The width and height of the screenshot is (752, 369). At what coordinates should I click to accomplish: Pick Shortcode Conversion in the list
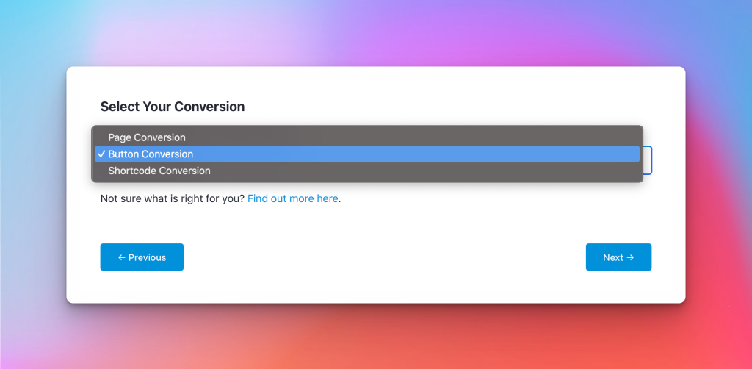[x=367, y=171]
